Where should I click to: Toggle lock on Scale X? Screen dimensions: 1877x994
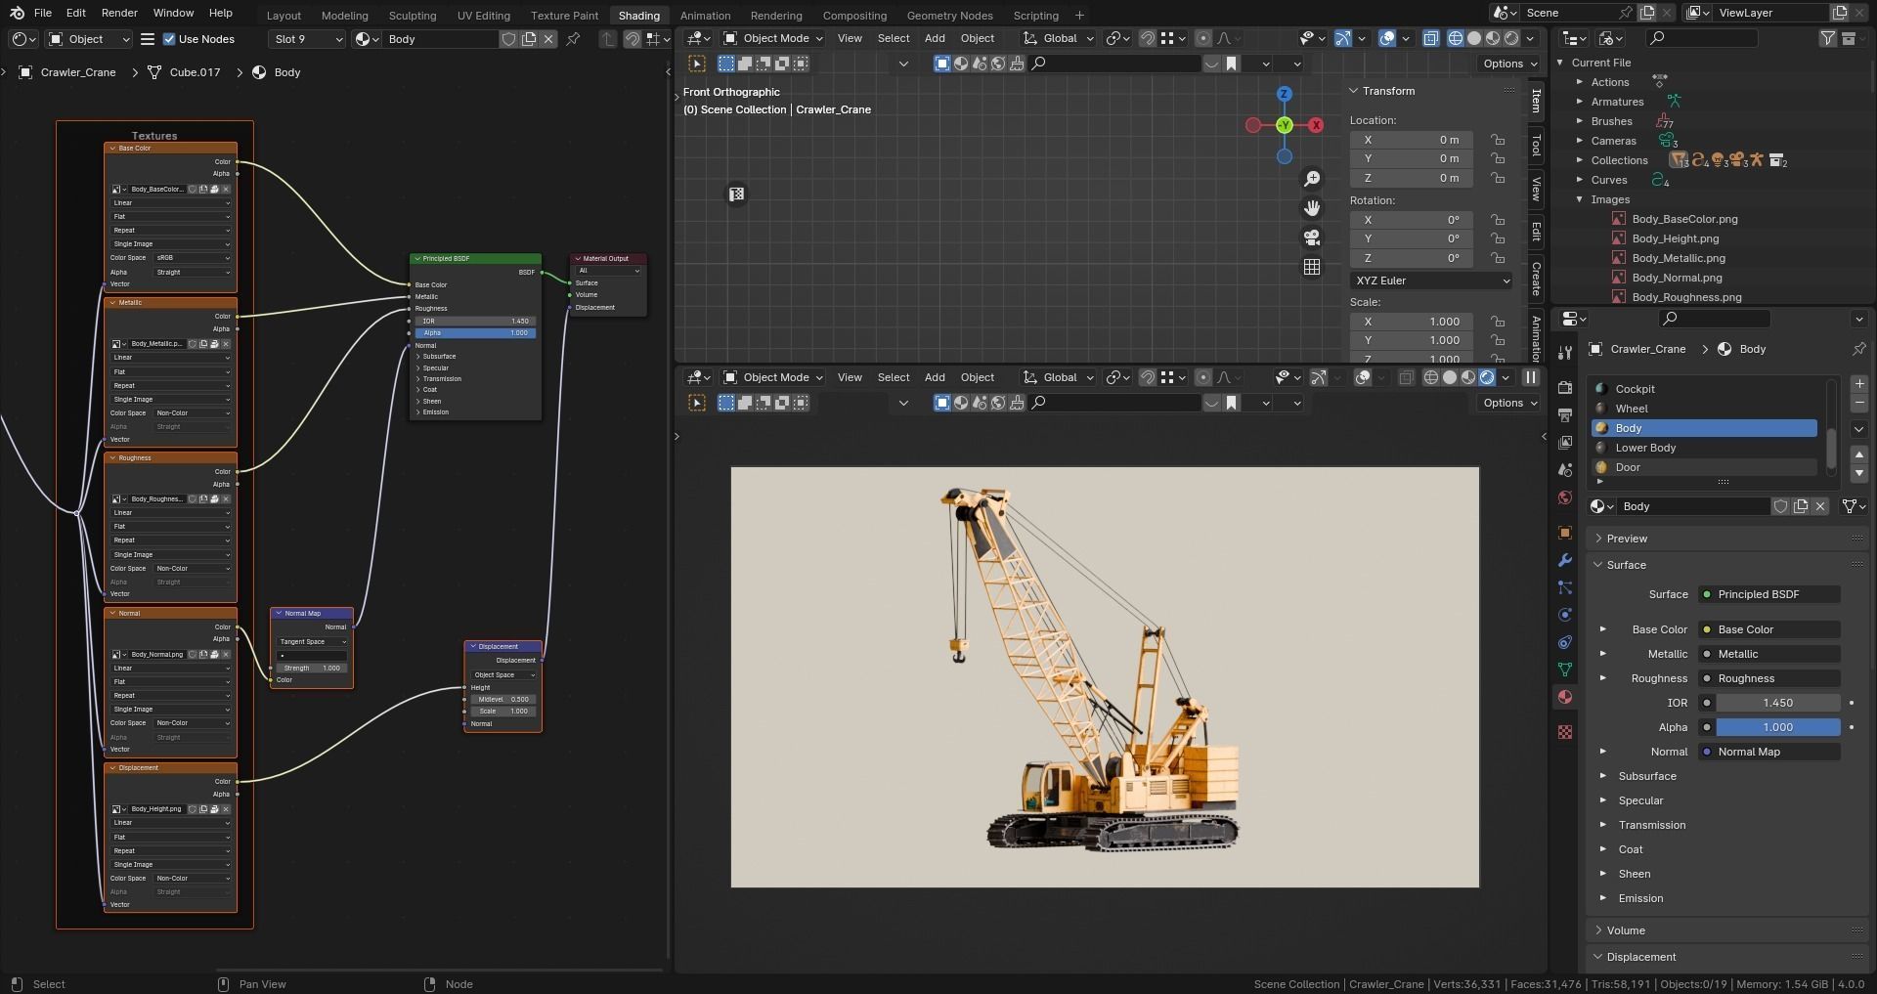pos(1498,322)
